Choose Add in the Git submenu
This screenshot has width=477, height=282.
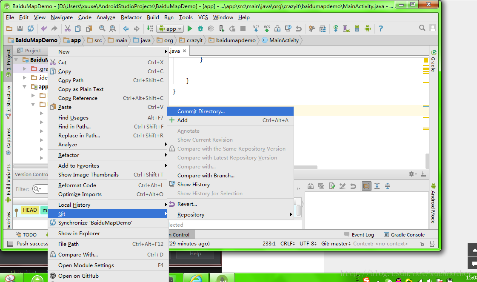tap(231, 120)
